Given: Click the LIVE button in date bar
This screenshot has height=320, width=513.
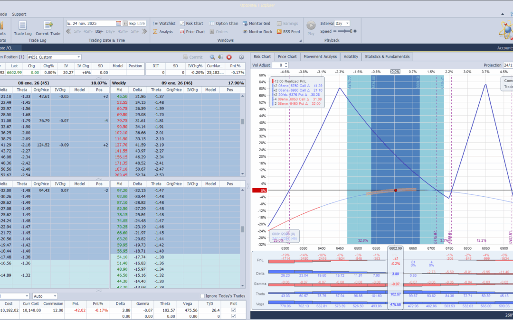Looking at the screenshot, I should point(142,24).
